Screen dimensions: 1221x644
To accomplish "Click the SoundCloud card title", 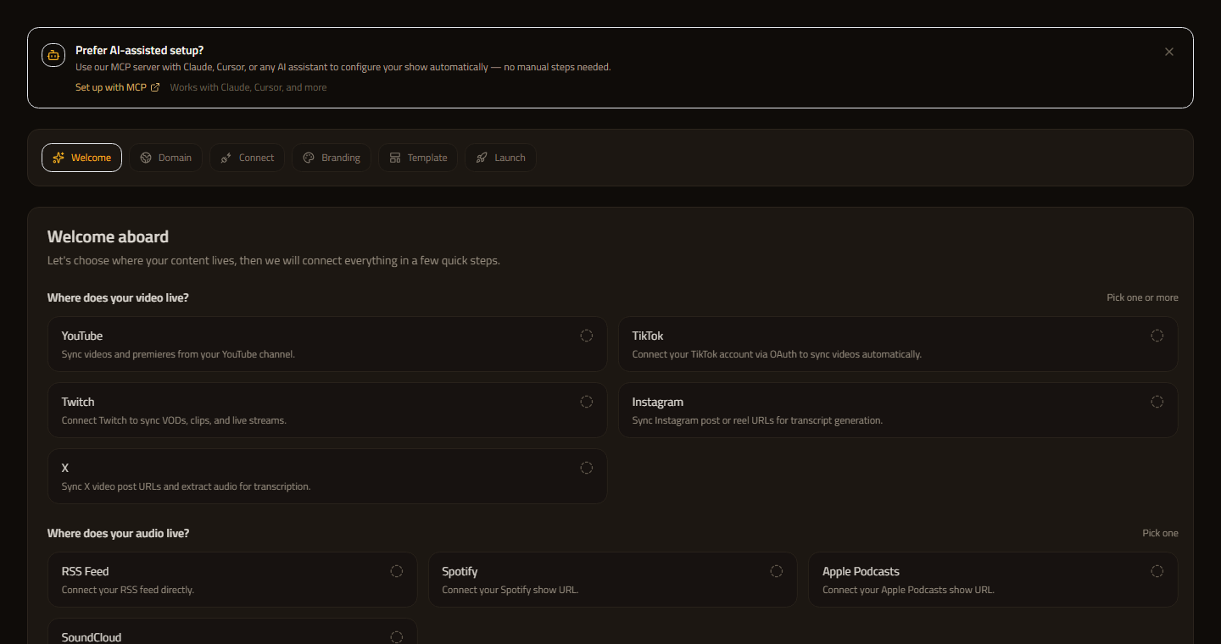I will click(92, 637).
